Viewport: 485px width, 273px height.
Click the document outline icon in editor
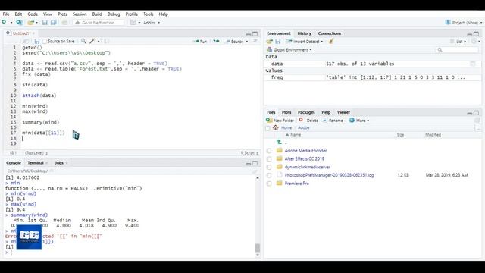click(x=255, y=41)
